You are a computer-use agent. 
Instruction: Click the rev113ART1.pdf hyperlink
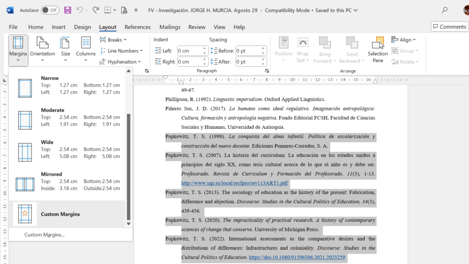(234, 183)
